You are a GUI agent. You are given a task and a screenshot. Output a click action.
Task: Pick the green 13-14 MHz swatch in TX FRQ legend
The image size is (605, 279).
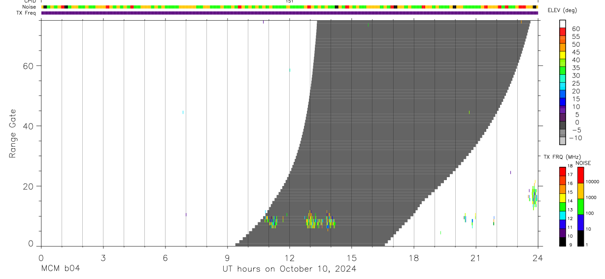(562, 206)
